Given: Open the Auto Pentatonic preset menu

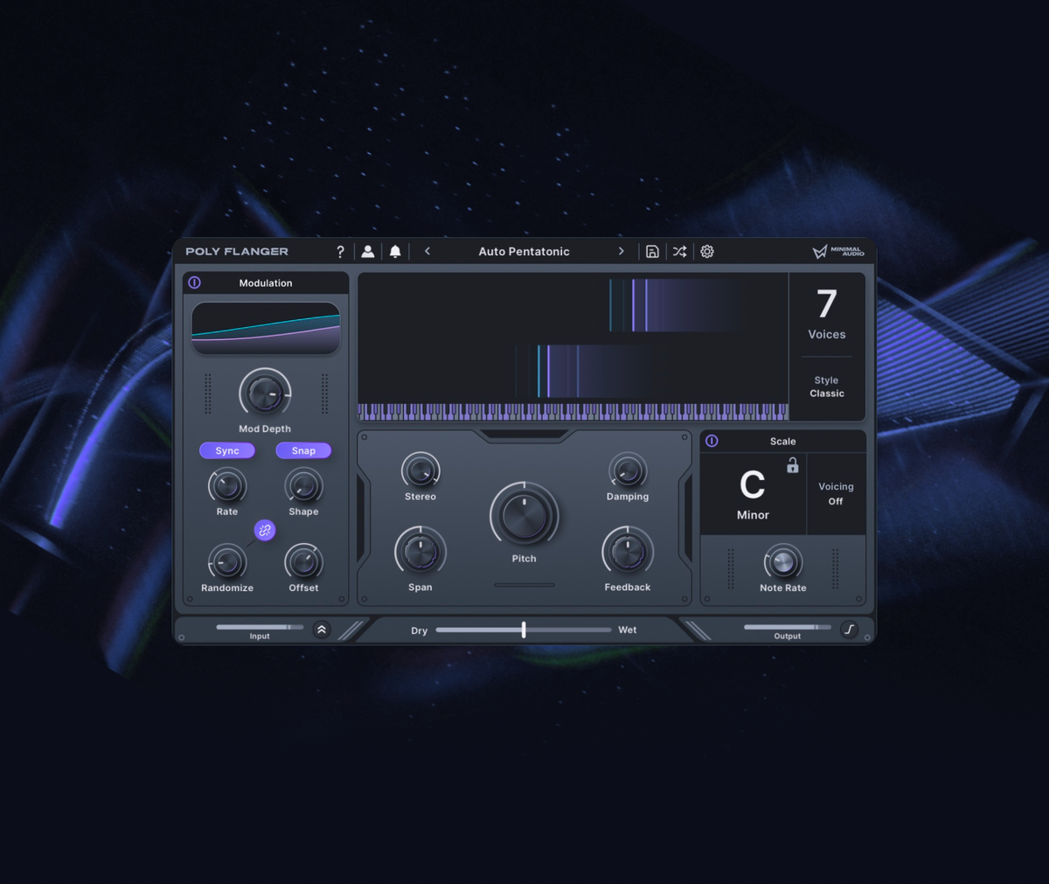Looking at the screenshot, I should pyautogui.click(x=524, y=251).
